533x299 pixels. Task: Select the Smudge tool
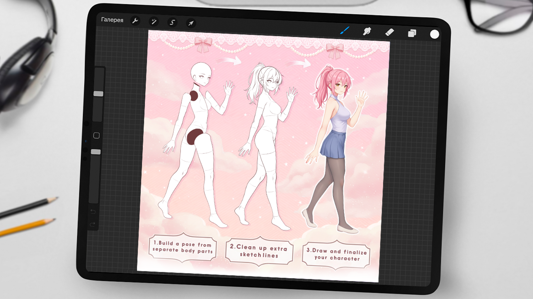click(367, 32)
